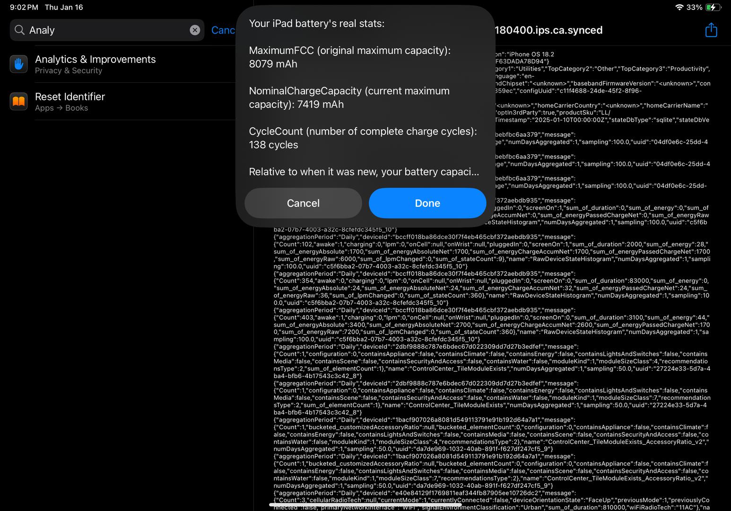Image resolution: width=731 pixels, height=511 pixels.
Task: Tap the 180400.ips.ca.synced file title
Action: click(x=548, y=30)
